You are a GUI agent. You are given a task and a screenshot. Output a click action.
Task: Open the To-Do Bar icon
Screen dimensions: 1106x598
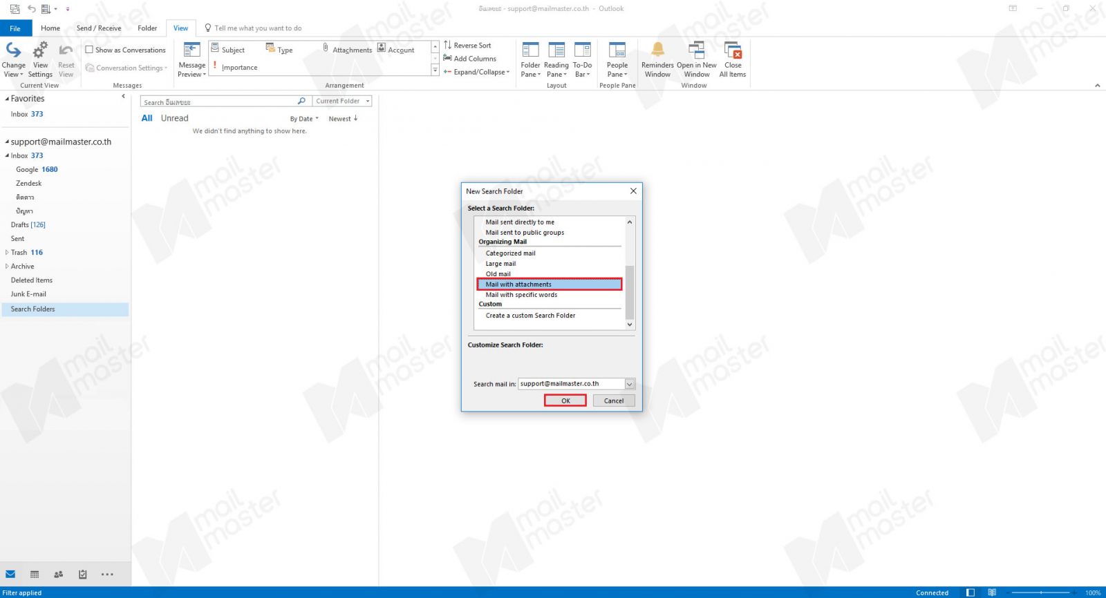pos(583,50)
